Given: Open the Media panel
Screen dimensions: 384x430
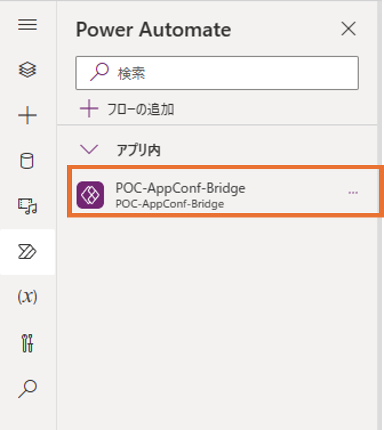Looking at the screenshot, I should click(28, 207).
